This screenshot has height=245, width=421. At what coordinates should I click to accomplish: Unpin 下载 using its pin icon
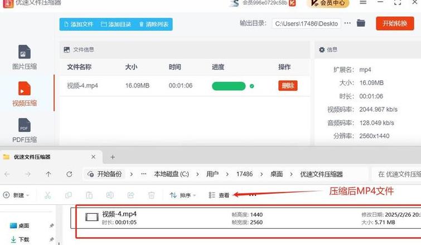51,239
